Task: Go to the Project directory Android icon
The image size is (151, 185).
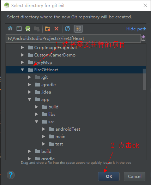Action: pyautogui.click(x=28, y=29)
